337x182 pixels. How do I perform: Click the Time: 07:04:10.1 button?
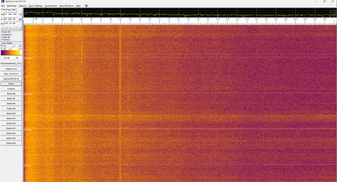point(11,74)
